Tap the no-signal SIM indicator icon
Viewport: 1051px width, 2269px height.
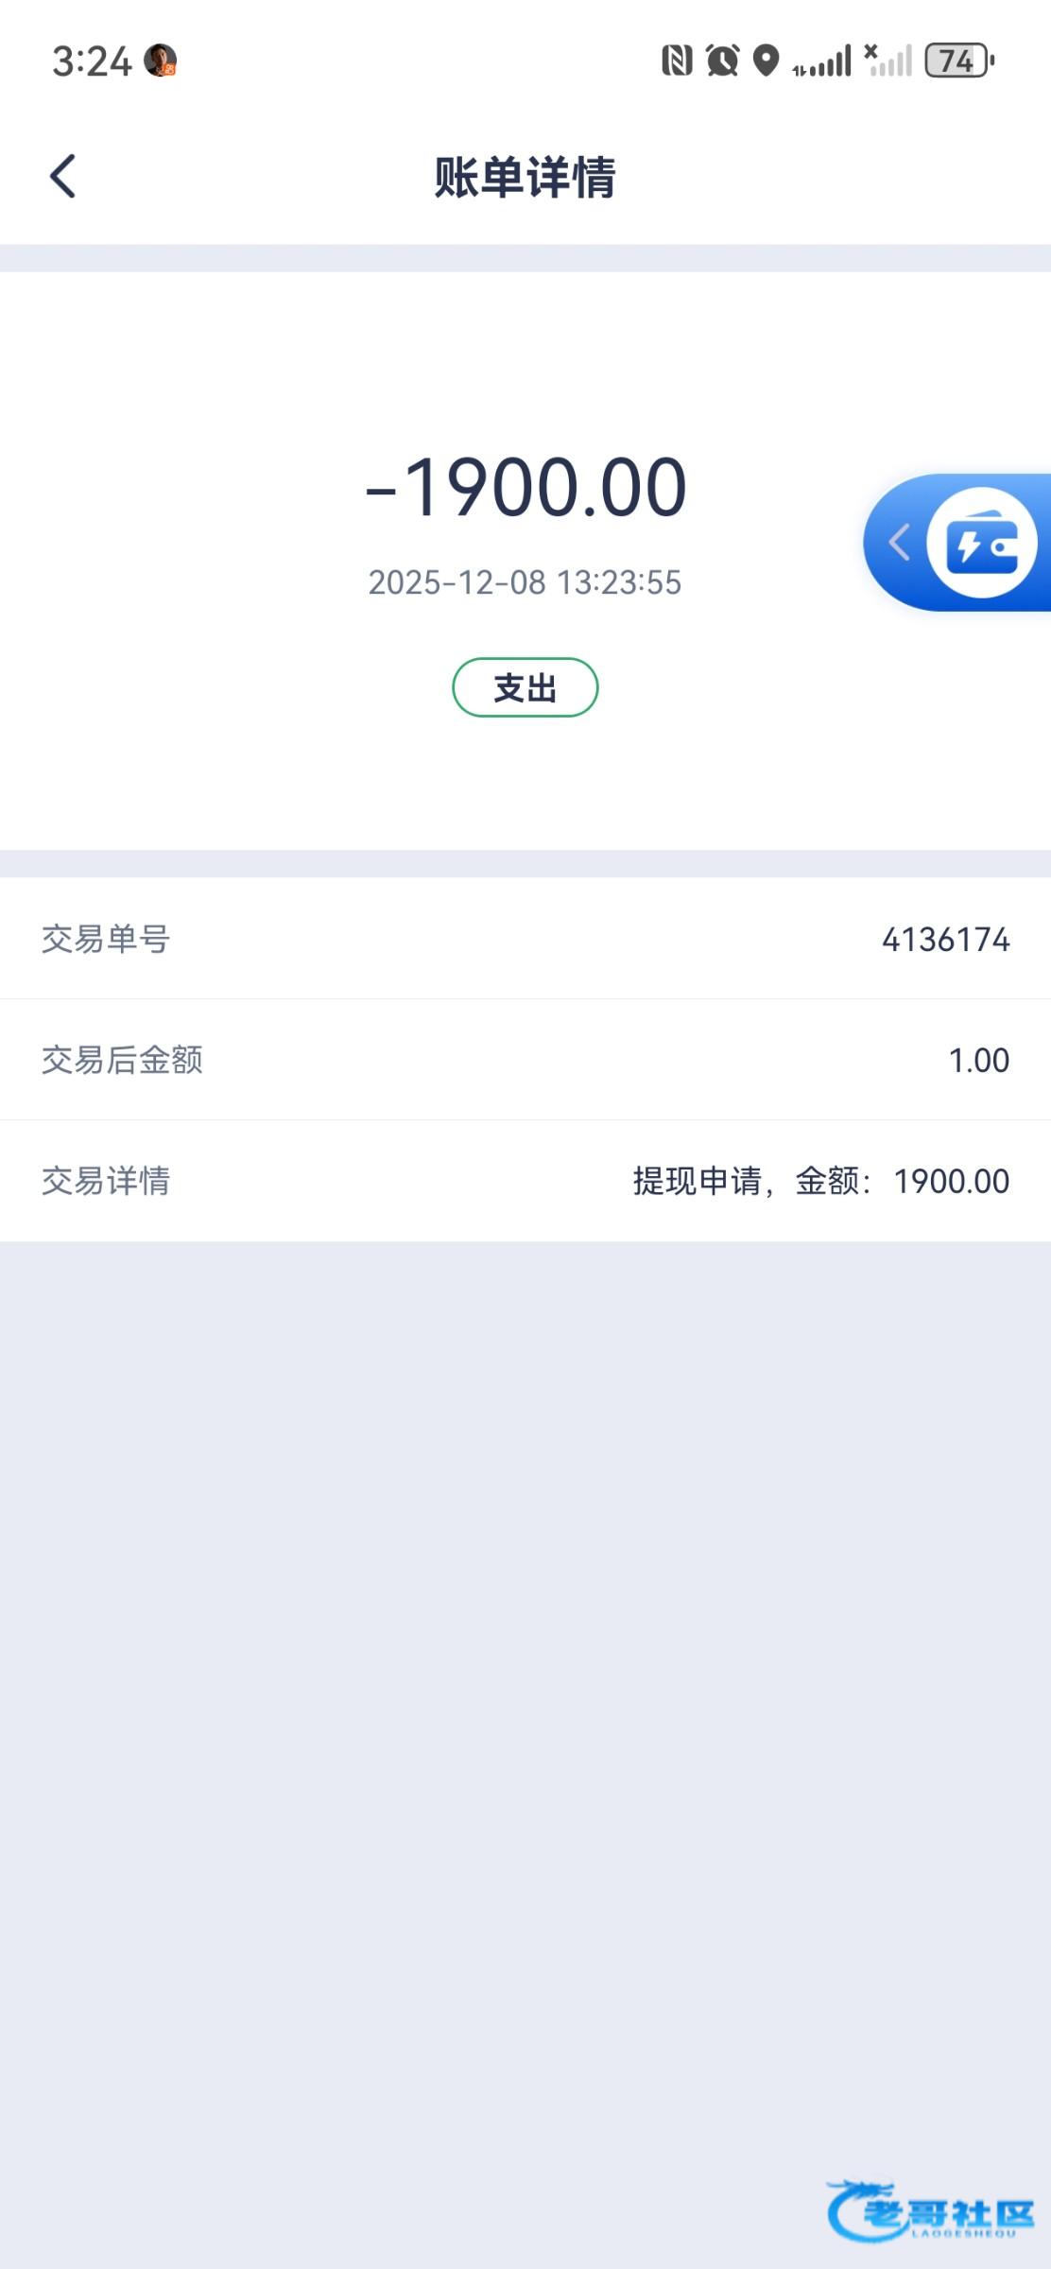coord(888,61)
